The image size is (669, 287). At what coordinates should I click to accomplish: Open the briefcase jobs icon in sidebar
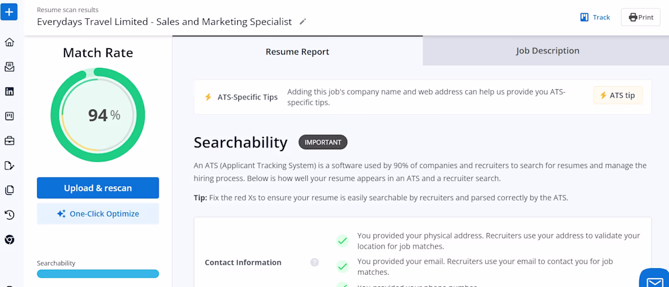pyautogui.click(x=9, y=141)
